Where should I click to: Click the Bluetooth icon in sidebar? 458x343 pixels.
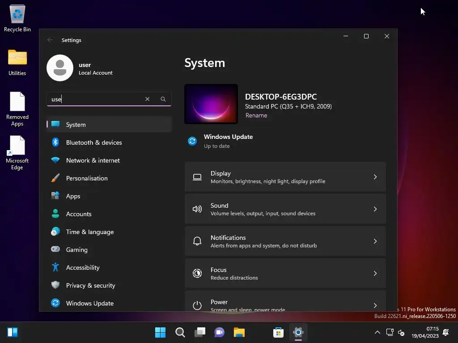pyautogui.click(x=55, y=142)
